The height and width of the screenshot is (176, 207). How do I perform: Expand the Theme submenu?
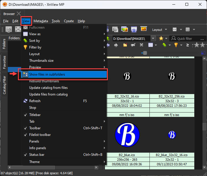[64, 162]
